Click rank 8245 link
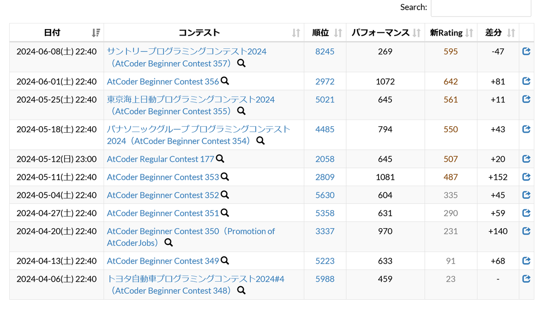The height and width of the screenshot is (313, 554). 325,52
